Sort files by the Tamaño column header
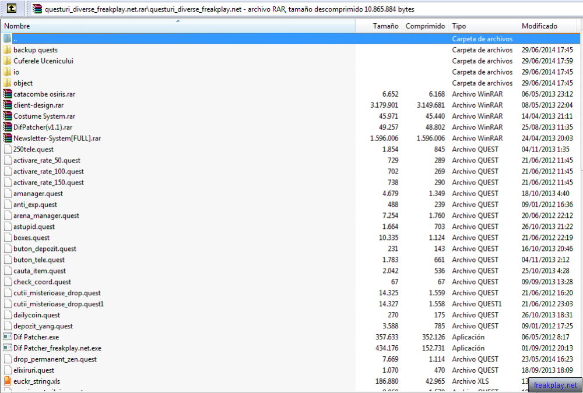This screenshot has height=393, width=583. click(x=378, y=26)
